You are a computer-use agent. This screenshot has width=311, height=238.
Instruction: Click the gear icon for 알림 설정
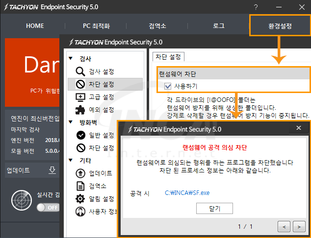(x=80, y=199)
